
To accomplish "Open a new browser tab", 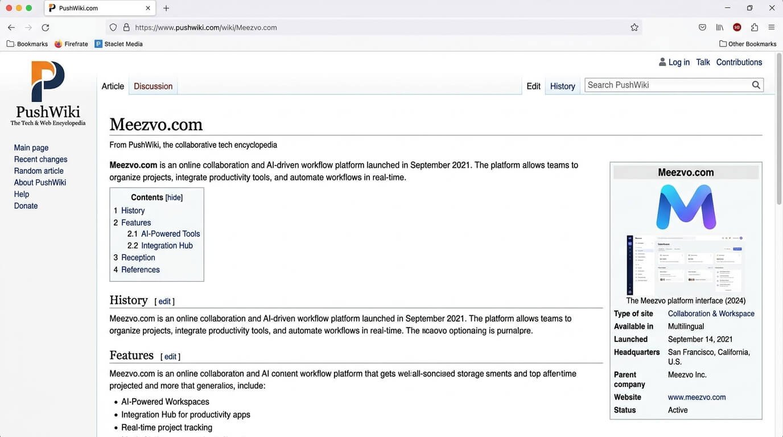I will click(166, 8).
